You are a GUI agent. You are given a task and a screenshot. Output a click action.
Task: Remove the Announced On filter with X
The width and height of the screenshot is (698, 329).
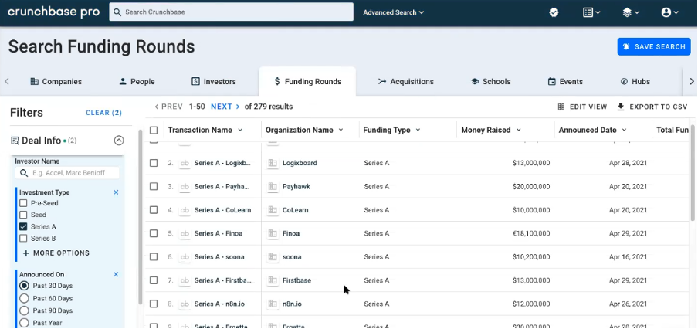[116, 274]
